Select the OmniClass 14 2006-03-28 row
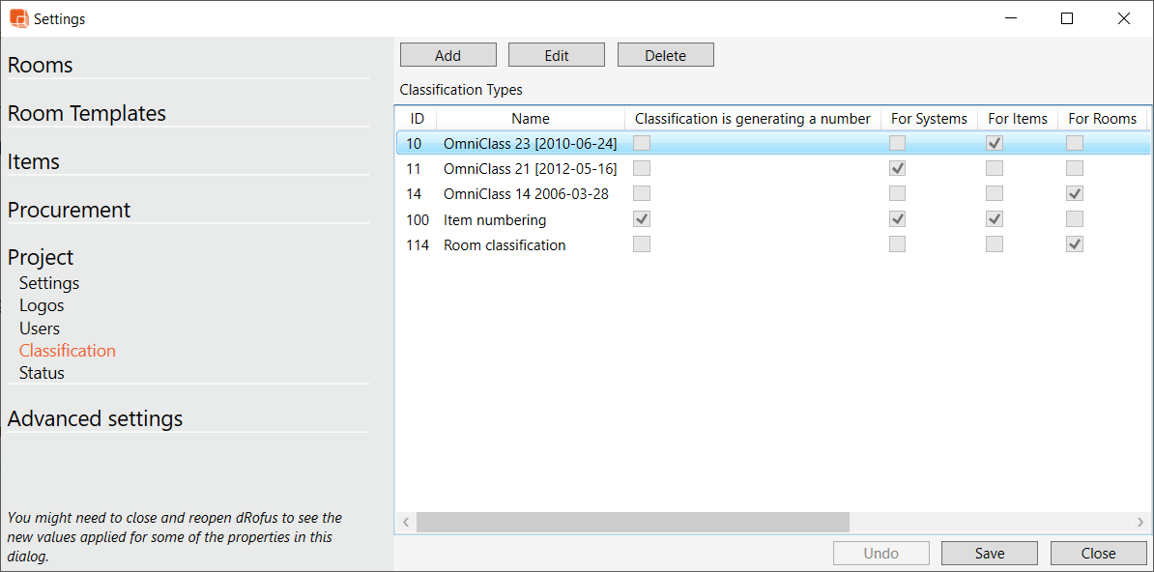Image resolution: width=1154 pixels, height=572 pixels. [x=772, y=193]
